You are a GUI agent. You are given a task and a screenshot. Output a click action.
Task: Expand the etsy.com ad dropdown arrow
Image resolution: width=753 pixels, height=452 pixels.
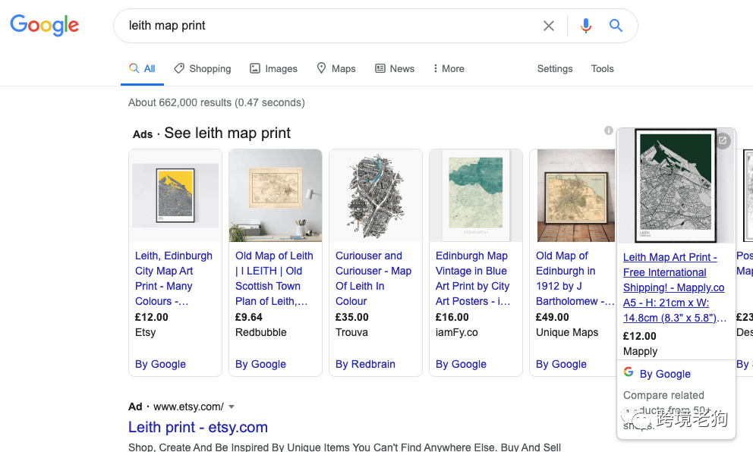point(232,407)
